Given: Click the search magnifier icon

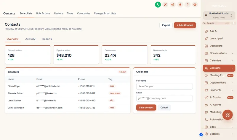Looking at the screenshot, I should [x=204, y=23].
